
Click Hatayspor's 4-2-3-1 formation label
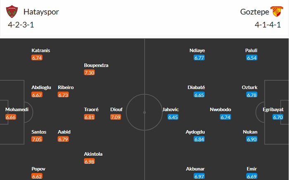pyautogui.click(x=21, y=24)
